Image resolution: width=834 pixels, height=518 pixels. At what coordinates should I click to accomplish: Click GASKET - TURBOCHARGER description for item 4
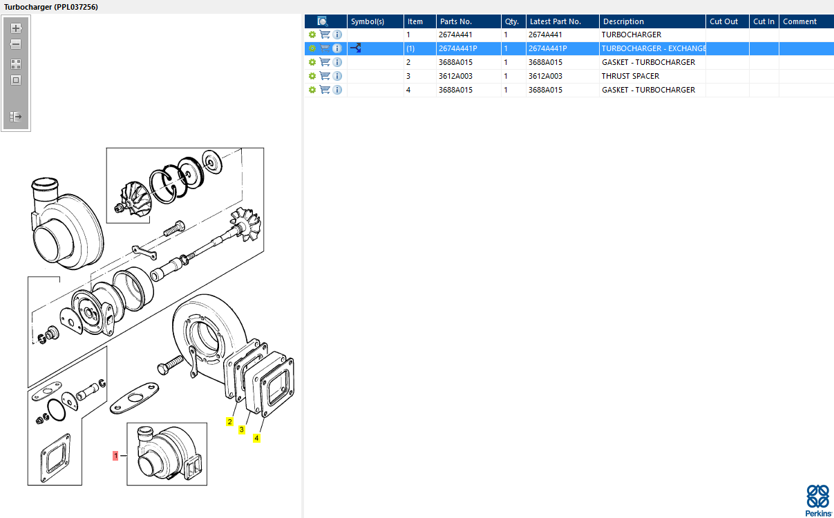(x=649, y=90)
